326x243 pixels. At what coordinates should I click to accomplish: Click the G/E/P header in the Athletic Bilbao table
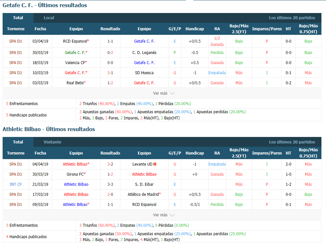coord(175,153)
